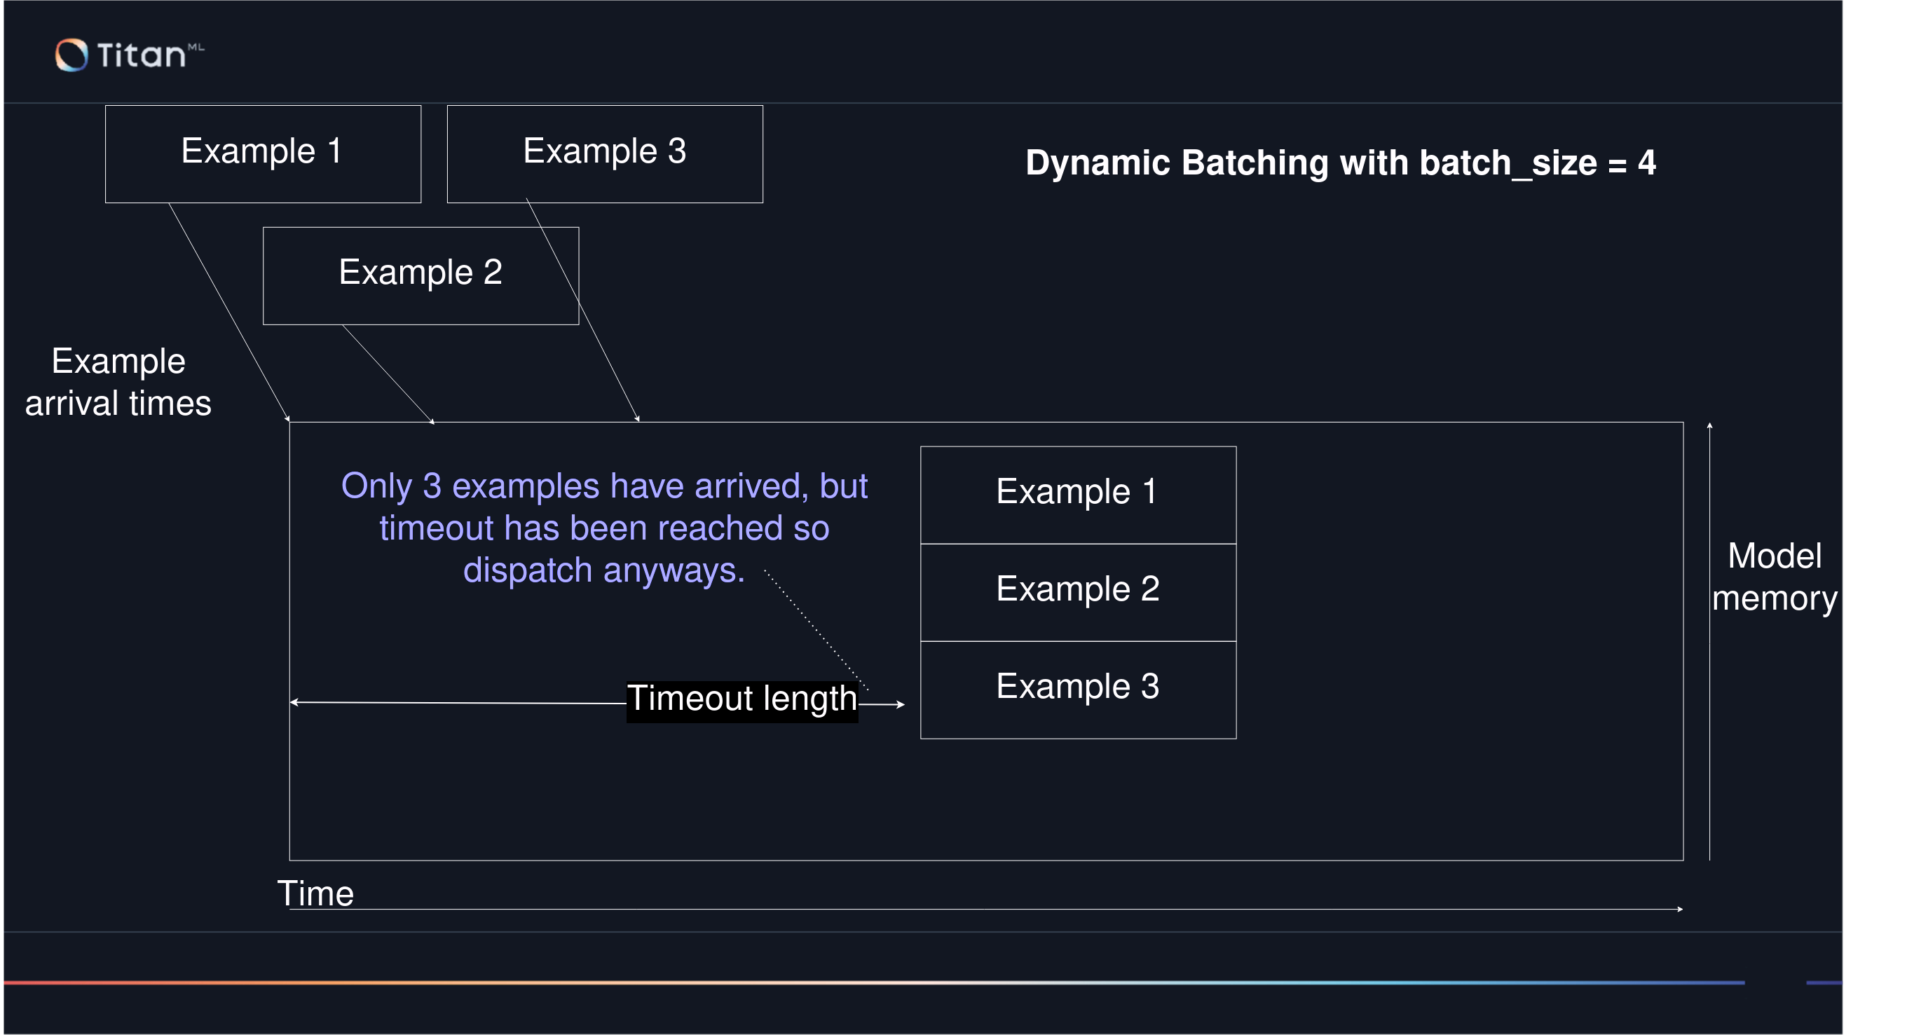The height and width of the screenshot is (1035, 1907).
Task: Click the Model memory axis arrowhead
Action: [x=1709, y=425]
